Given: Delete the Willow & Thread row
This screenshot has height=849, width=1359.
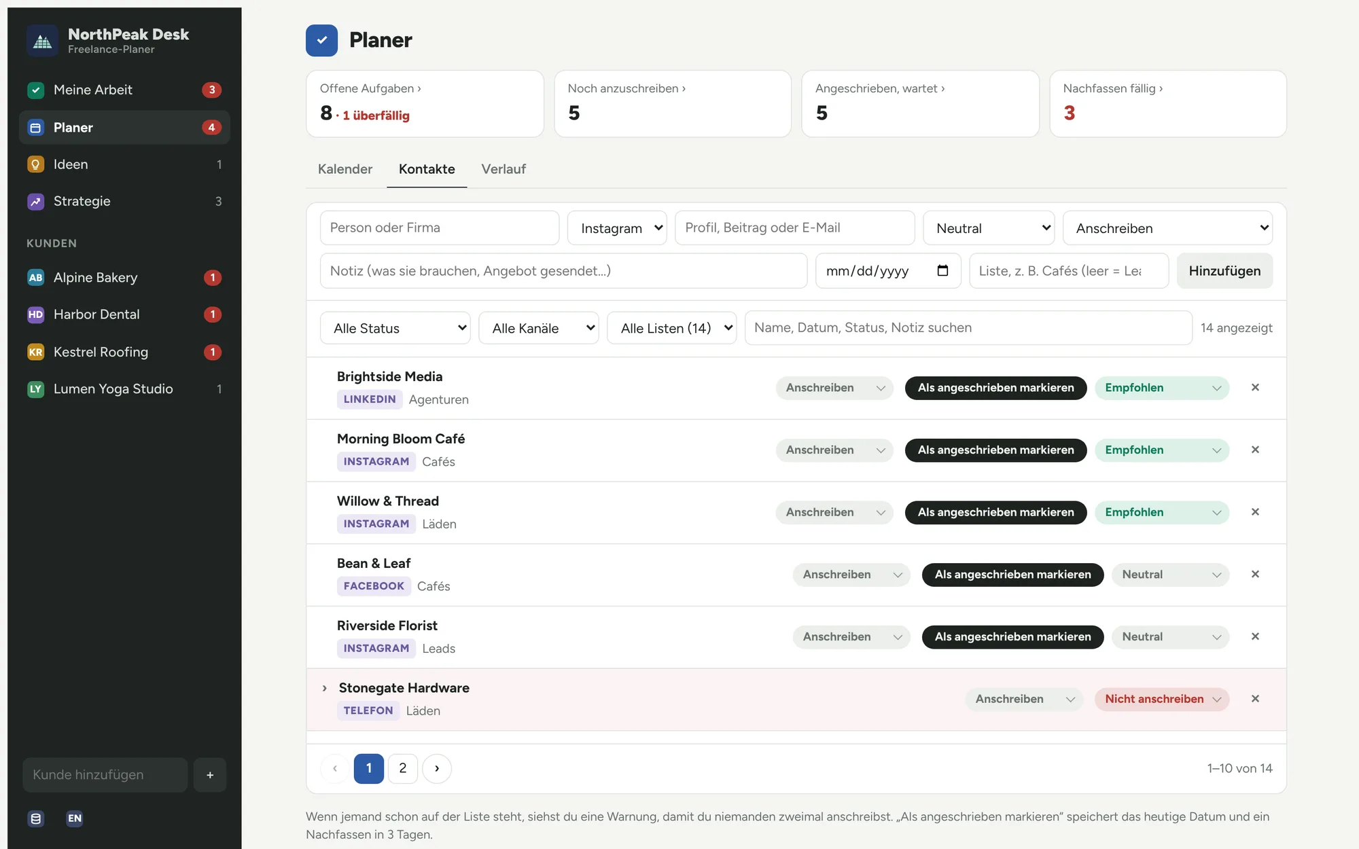Looking at the screenshot, I should 1255,512.
